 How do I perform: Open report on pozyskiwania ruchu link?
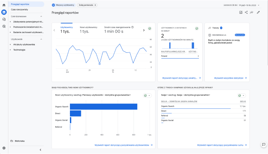(222, 145)
